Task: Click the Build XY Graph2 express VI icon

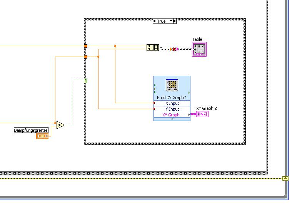Action: point(172,85)
